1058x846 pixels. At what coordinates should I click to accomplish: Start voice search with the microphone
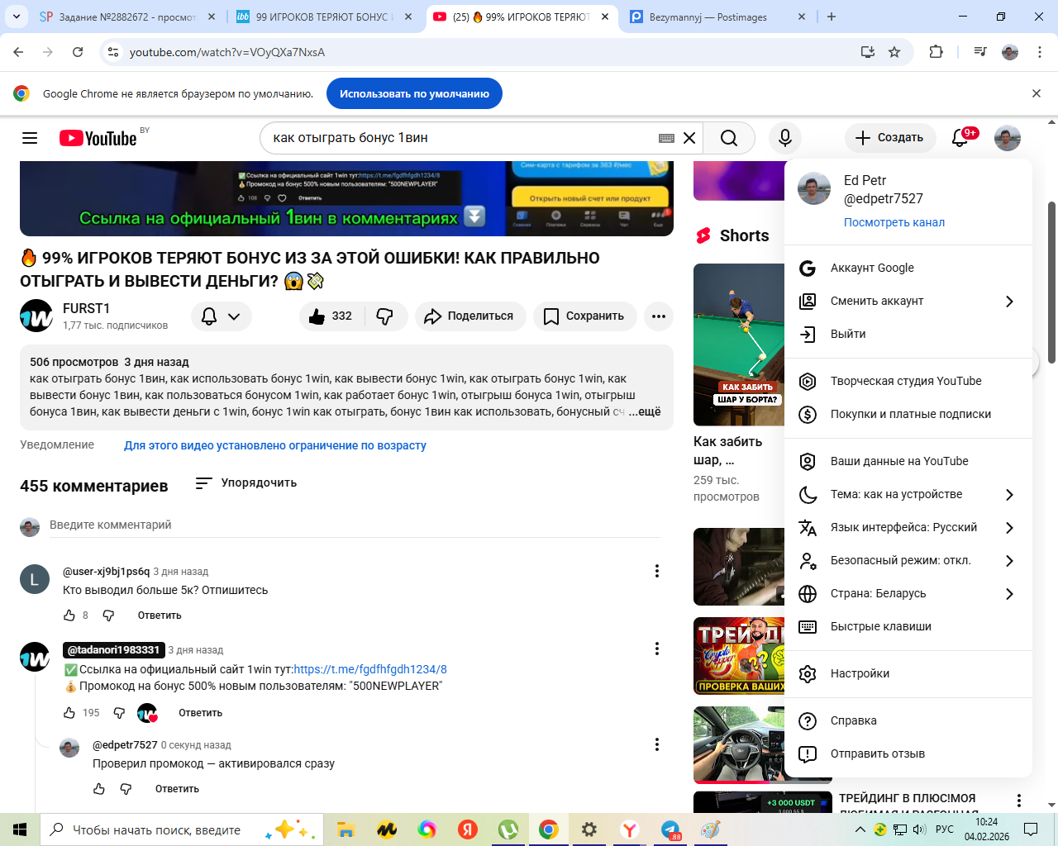click(785, 138)
